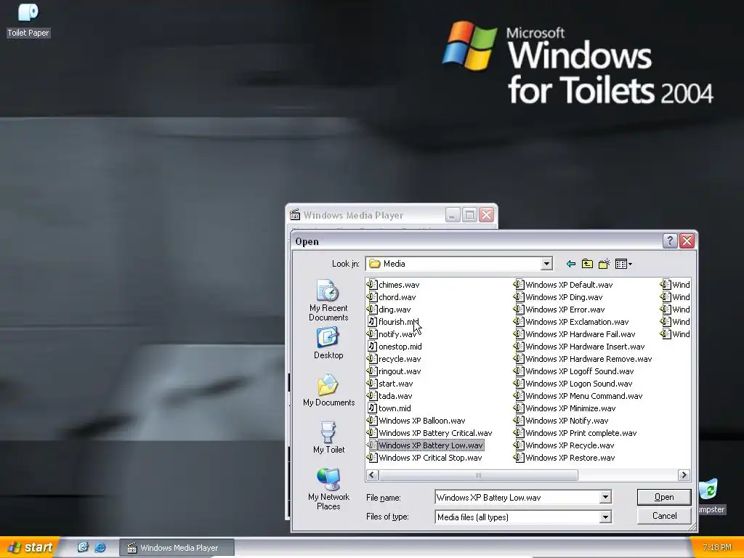The image size is (744, 558).
Task: Launch Internet Explorer from quick launch
Action: coord(100,547)
